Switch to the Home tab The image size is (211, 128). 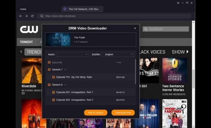click(x=23, y=9)
